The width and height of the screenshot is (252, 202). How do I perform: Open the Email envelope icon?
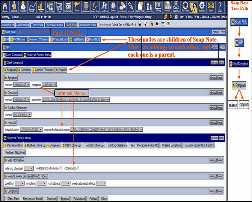click(211, 6)
